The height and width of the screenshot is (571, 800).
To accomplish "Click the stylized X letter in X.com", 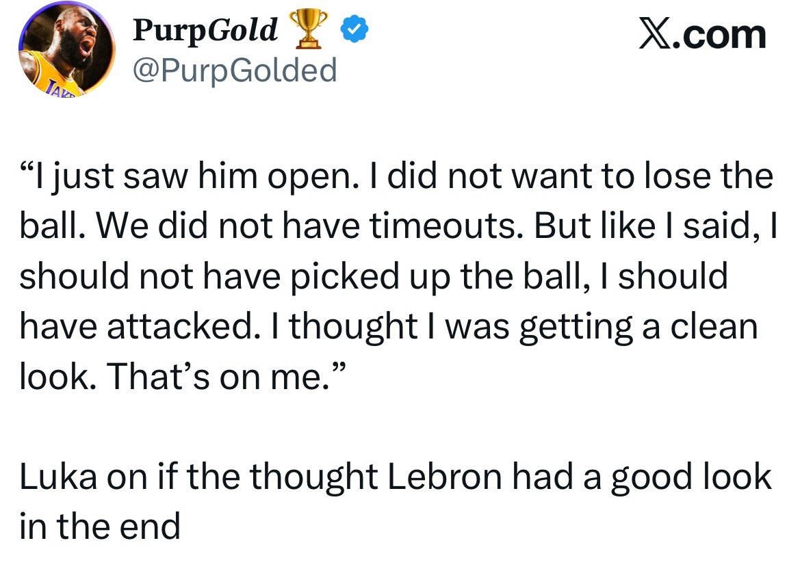I will tap(653, 34).
